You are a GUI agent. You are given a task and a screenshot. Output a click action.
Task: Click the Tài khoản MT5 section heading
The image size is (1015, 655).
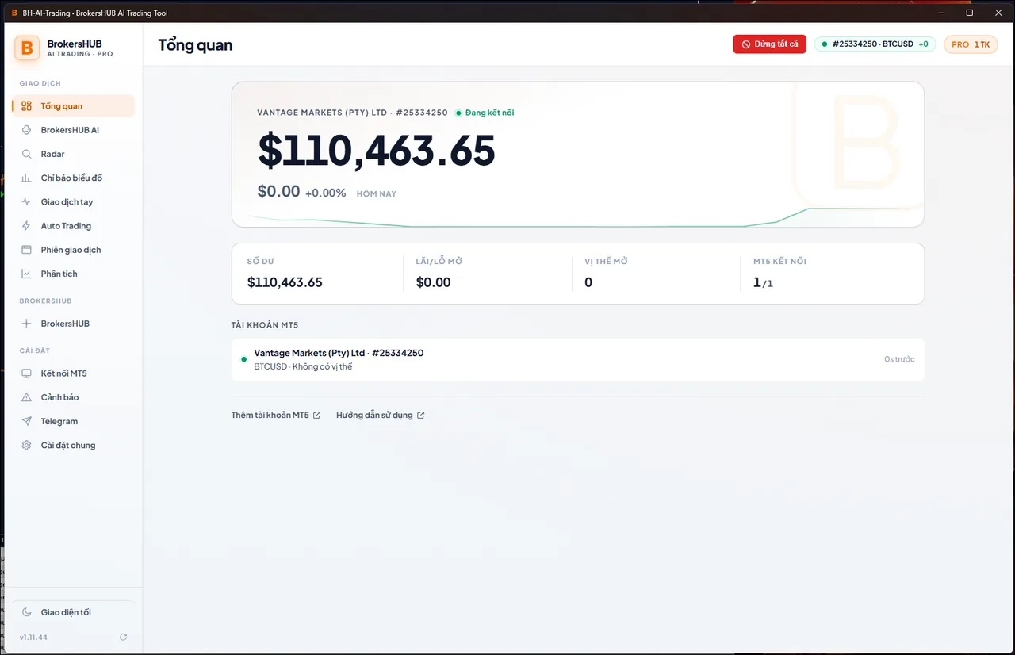click(x=265, y=325)
